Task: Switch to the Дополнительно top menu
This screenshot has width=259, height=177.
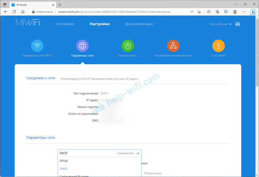Action: 139,24
